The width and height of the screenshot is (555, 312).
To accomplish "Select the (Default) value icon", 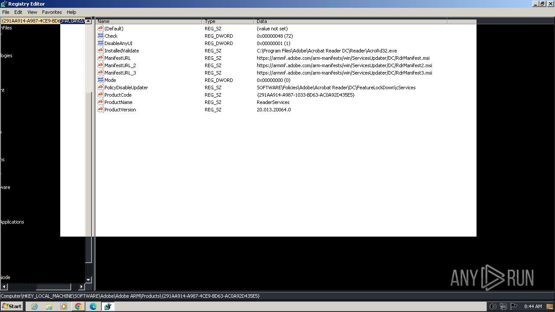I will pos(101,29).
